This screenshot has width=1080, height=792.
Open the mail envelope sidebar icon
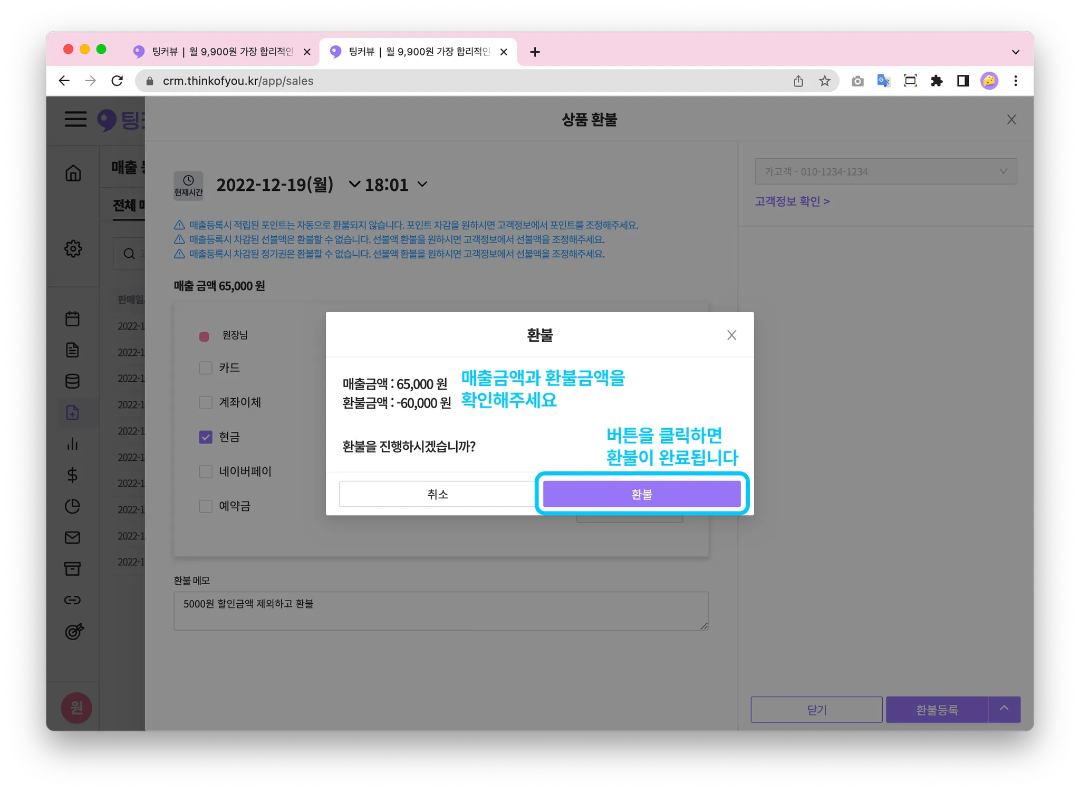coord(73,537)
